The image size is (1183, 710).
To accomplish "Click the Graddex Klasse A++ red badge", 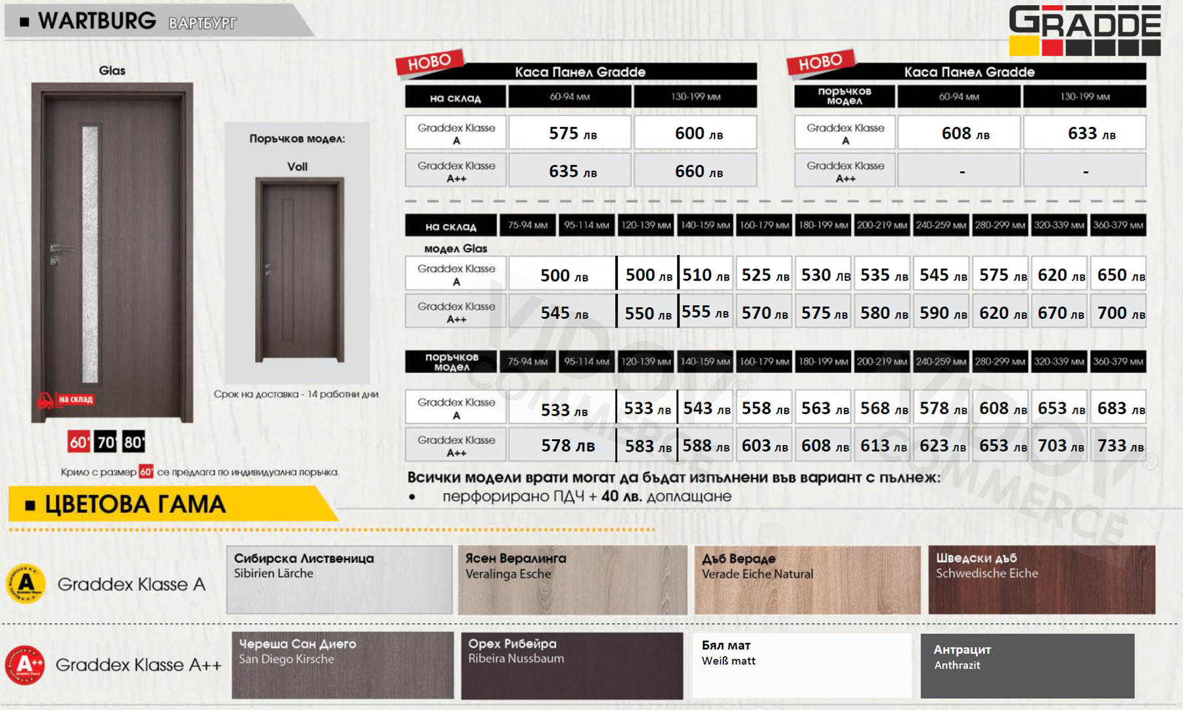I will [x=25, y=665].
